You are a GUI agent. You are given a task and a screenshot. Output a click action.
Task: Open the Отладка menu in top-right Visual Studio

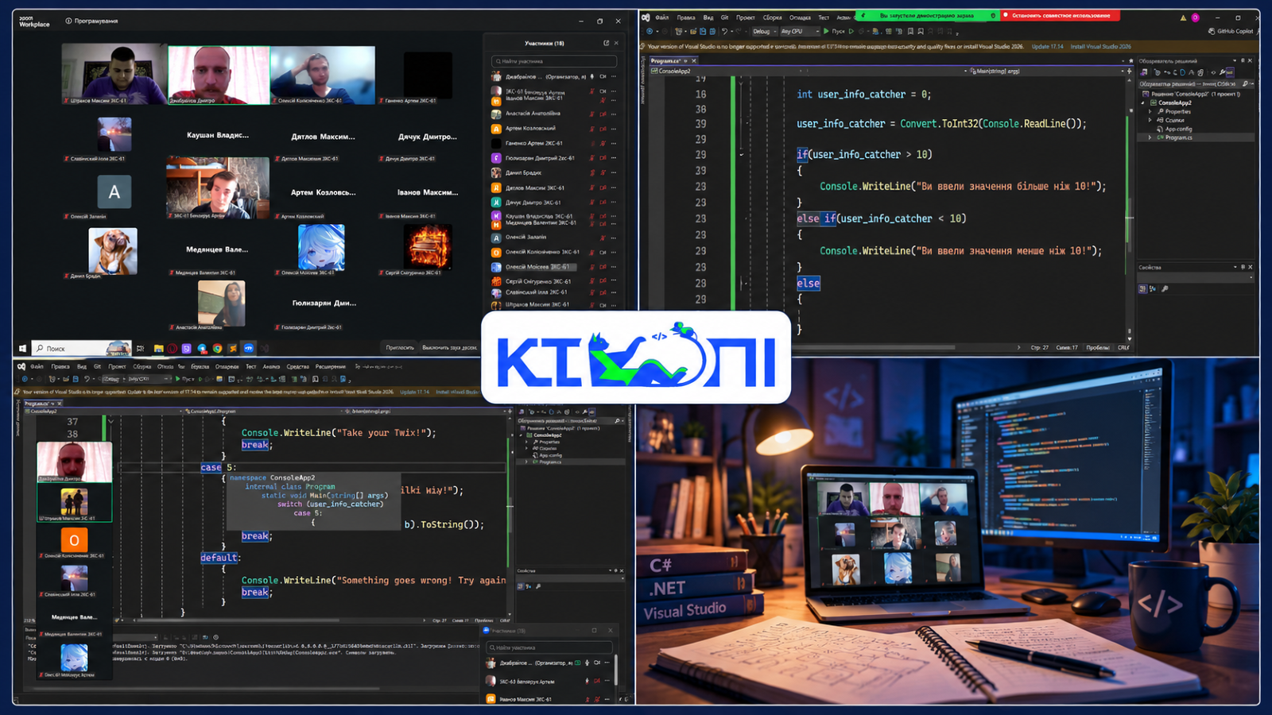coord(801,17)
